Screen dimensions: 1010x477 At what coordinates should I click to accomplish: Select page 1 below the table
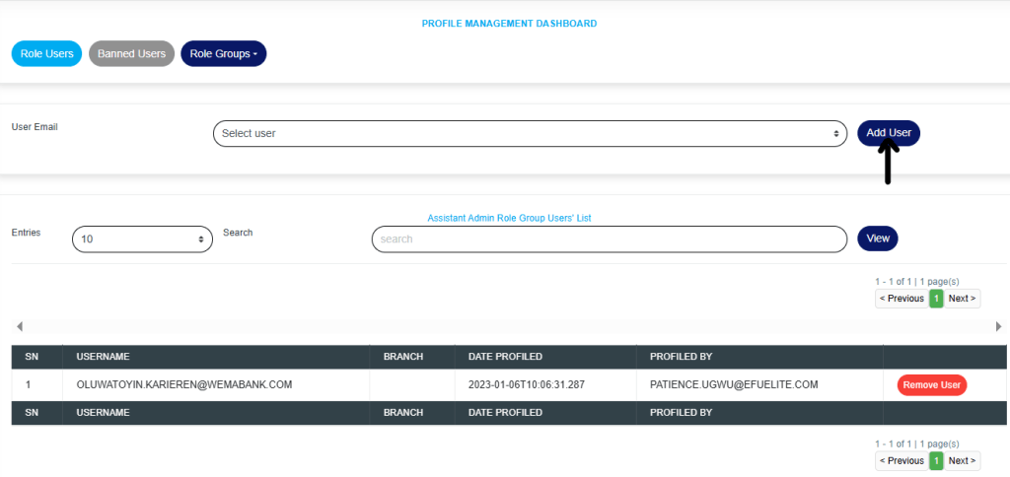click(936, 460)
